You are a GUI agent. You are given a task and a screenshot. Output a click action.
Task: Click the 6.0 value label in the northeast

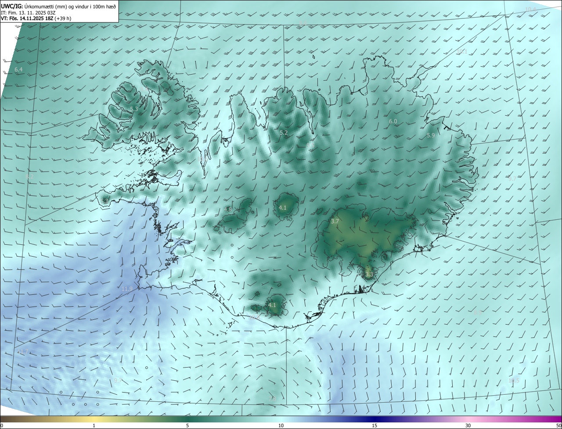pos(393,121)
